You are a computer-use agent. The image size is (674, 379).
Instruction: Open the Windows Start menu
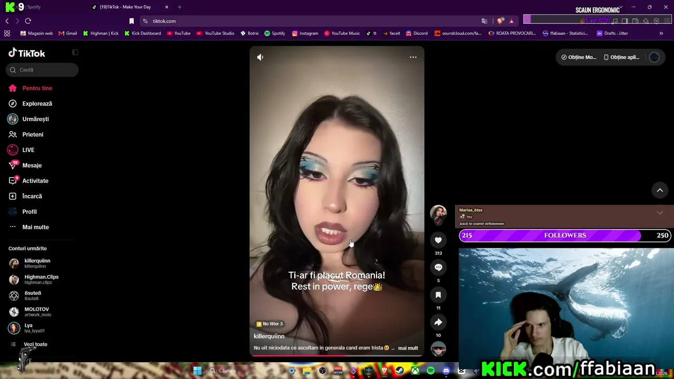(197, 371)
